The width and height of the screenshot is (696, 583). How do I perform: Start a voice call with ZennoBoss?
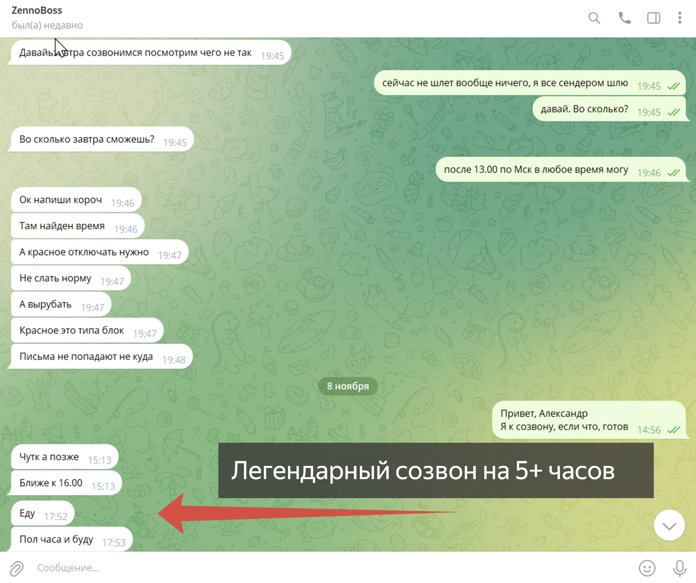[x=624, y=18]
